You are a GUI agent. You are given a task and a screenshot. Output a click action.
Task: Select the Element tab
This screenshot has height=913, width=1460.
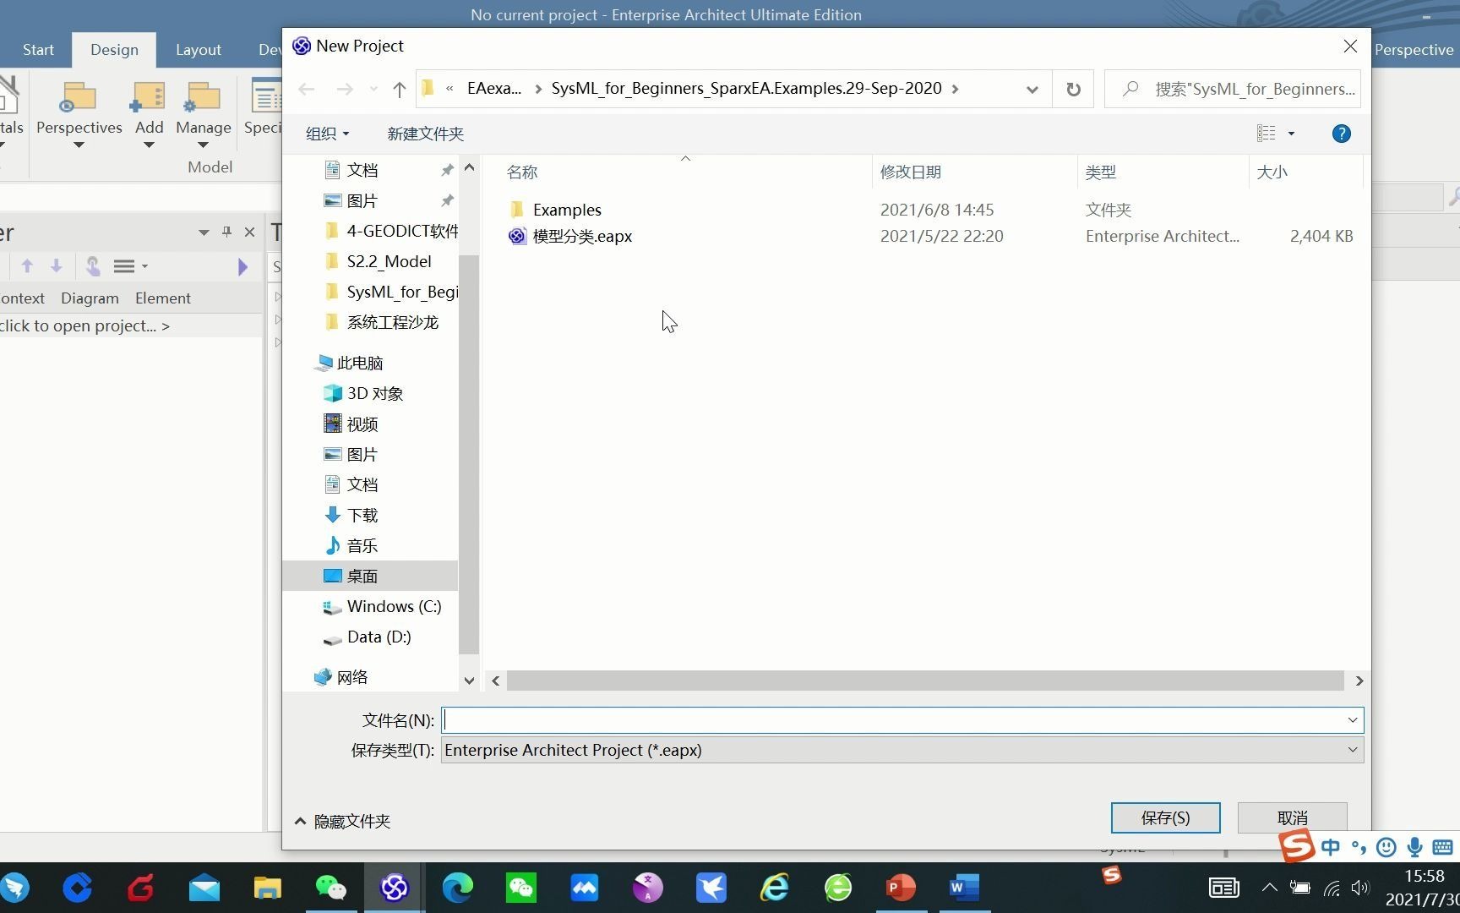(x=162, y=298)
